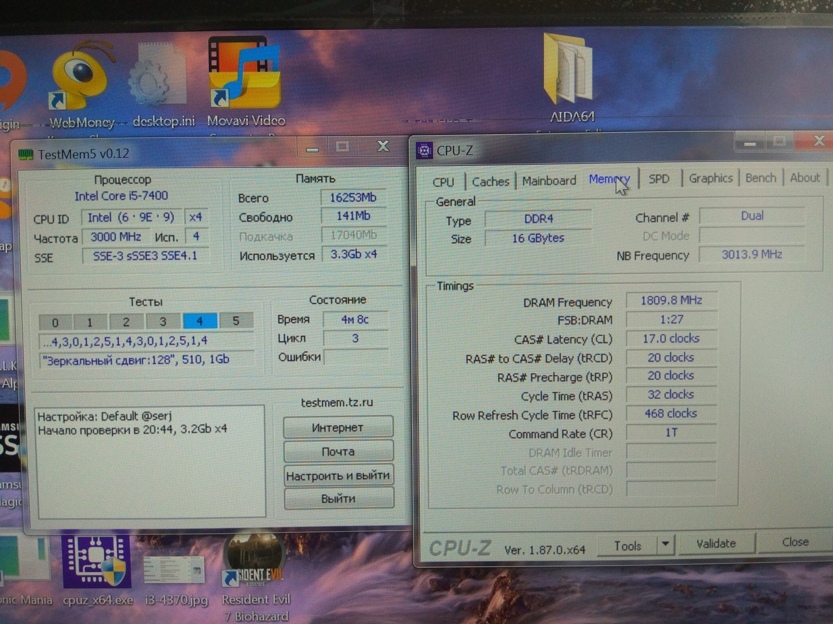
Task: Click the tRP 20 clocks value
Action: point(671,376)
